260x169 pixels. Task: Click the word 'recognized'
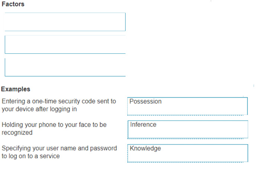tap(17, 133)
